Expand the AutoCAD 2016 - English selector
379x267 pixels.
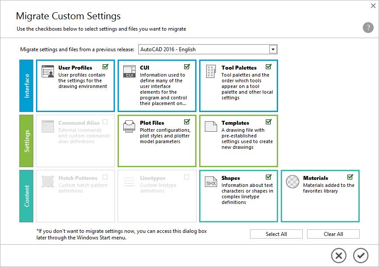click(x=273, y=49)
